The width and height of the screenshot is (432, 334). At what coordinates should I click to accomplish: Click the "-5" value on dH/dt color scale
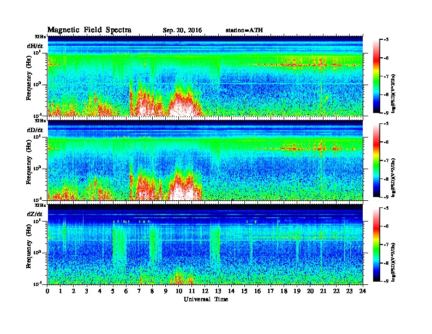pos(386,40)
